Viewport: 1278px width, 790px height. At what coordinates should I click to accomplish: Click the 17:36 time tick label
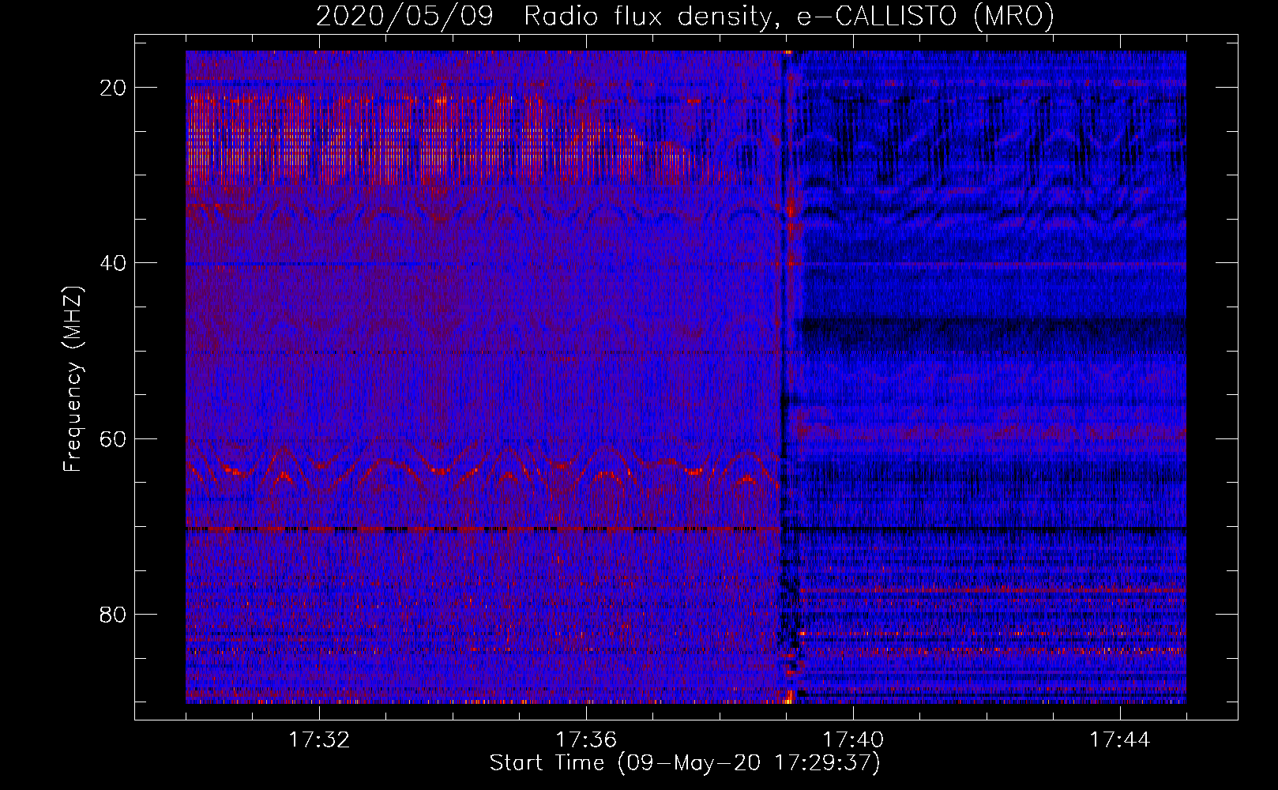point(586,740)
